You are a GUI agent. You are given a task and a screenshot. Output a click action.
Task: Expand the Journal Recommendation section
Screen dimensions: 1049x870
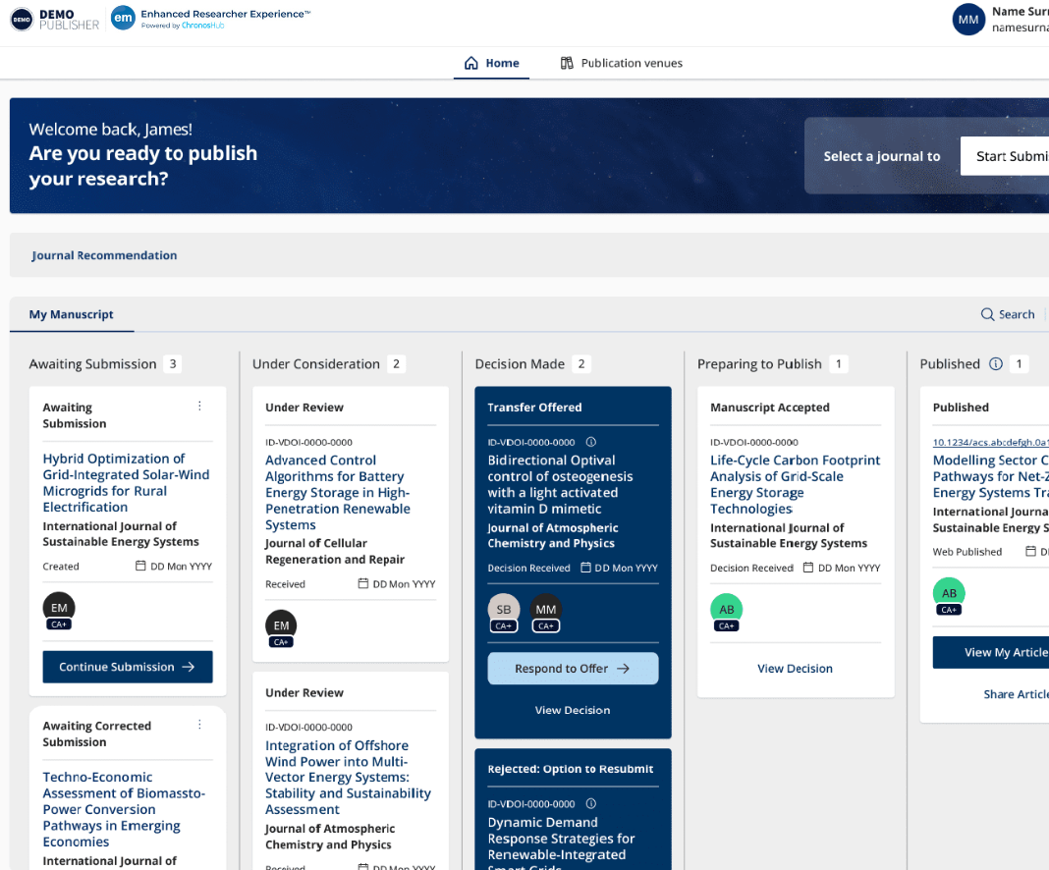pyautogui.click(x=104, y=255)
